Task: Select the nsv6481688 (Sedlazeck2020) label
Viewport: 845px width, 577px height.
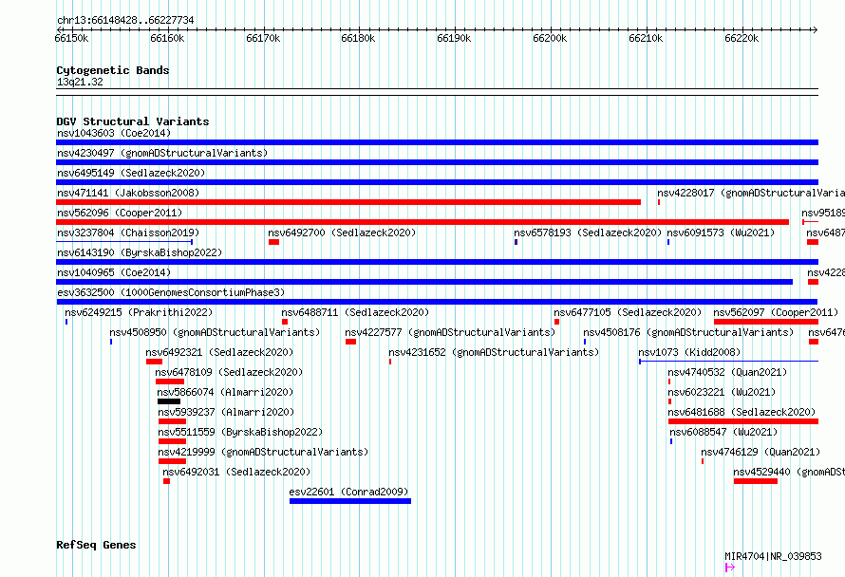Action: (x=742, y=412)
